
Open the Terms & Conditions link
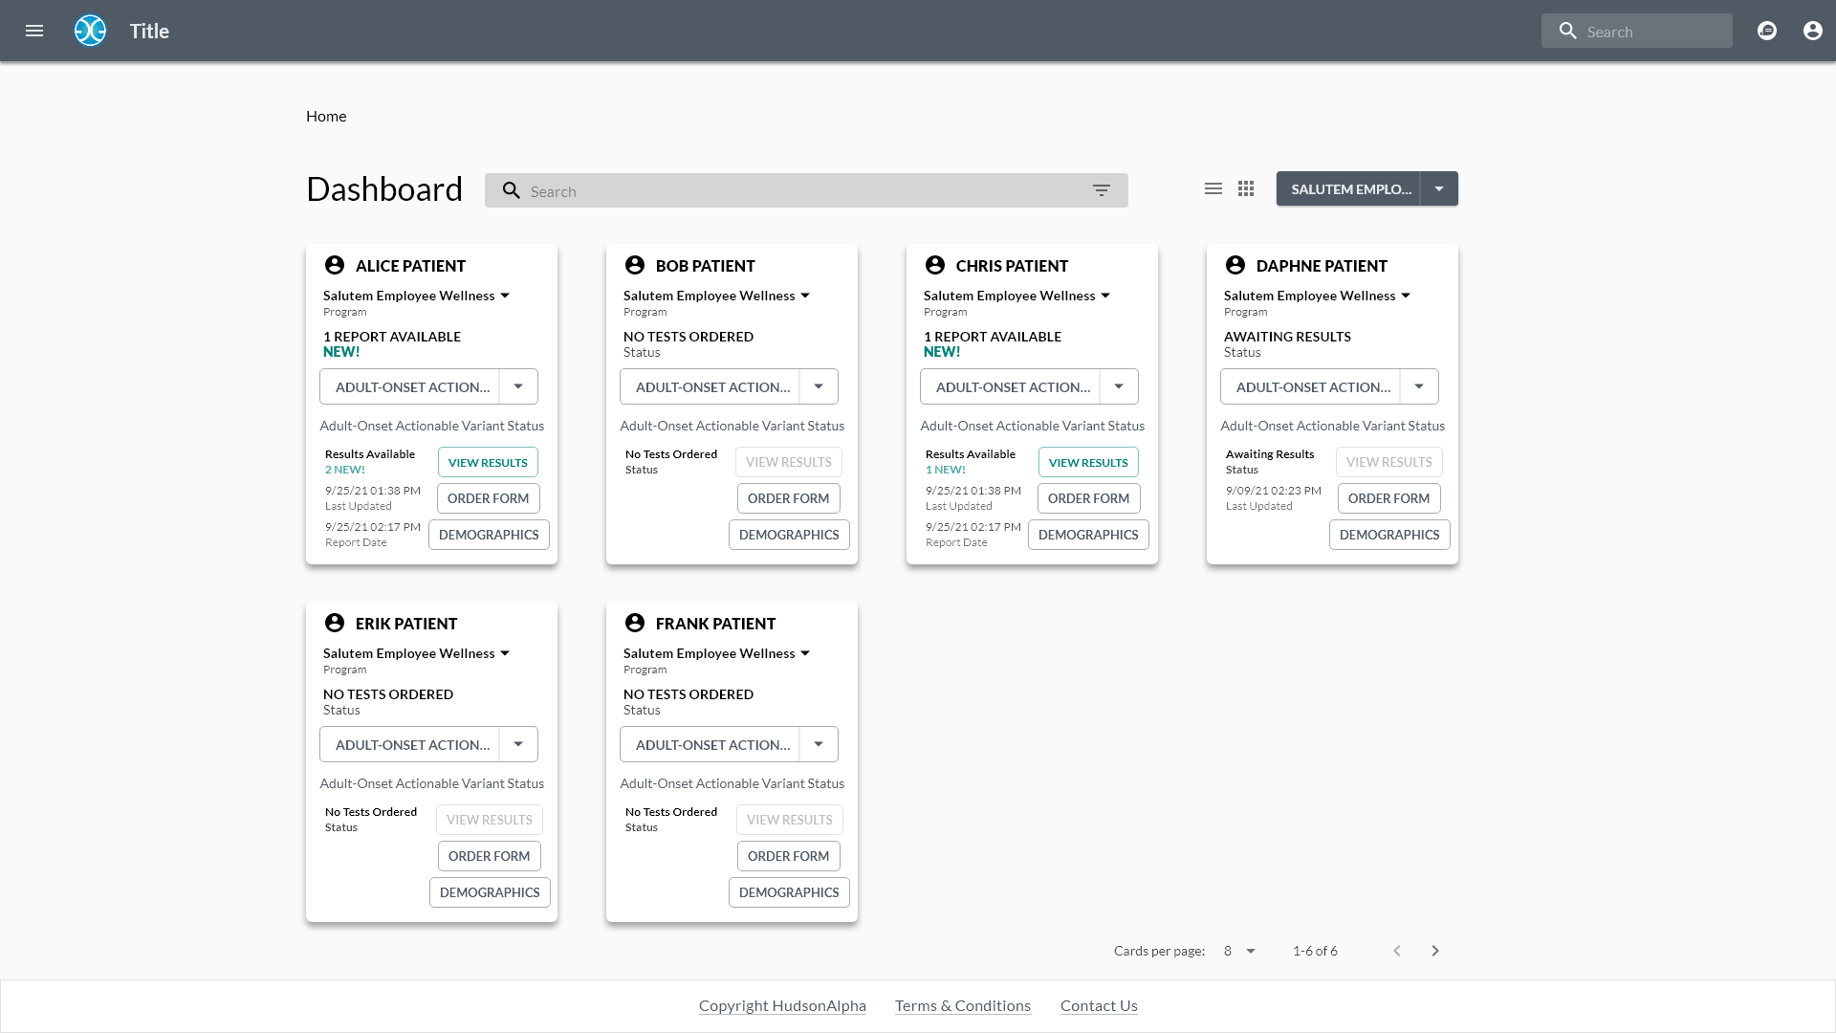(963, 1005)
